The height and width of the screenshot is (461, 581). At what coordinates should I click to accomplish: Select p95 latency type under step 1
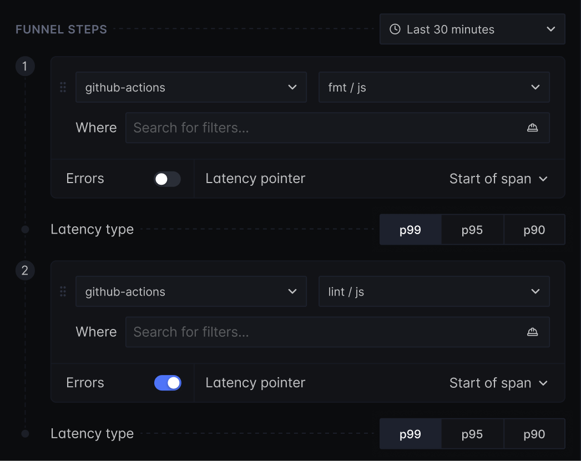pos(472,230)
